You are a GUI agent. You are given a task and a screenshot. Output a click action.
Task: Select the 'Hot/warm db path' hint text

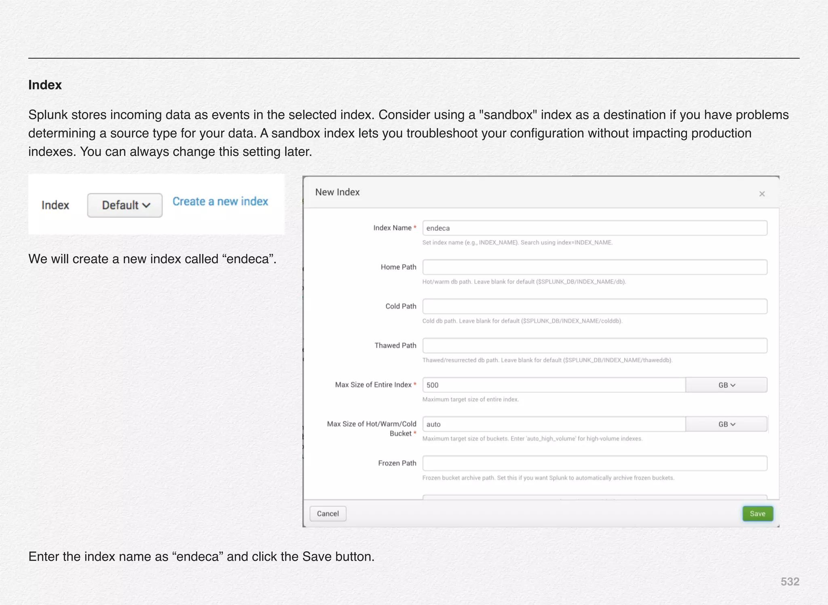click(x=524, y=282)
